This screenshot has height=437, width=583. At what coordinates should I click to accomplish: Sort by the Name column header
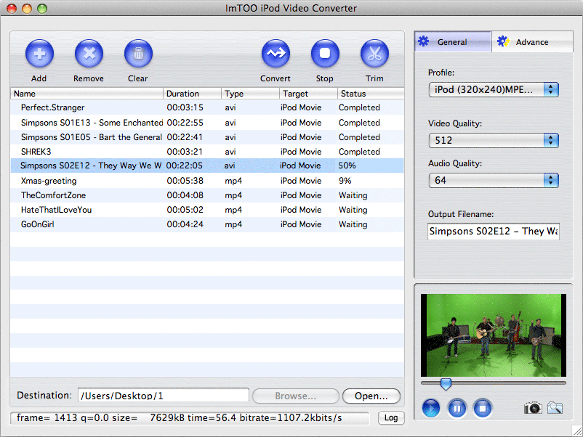point(87,94)
